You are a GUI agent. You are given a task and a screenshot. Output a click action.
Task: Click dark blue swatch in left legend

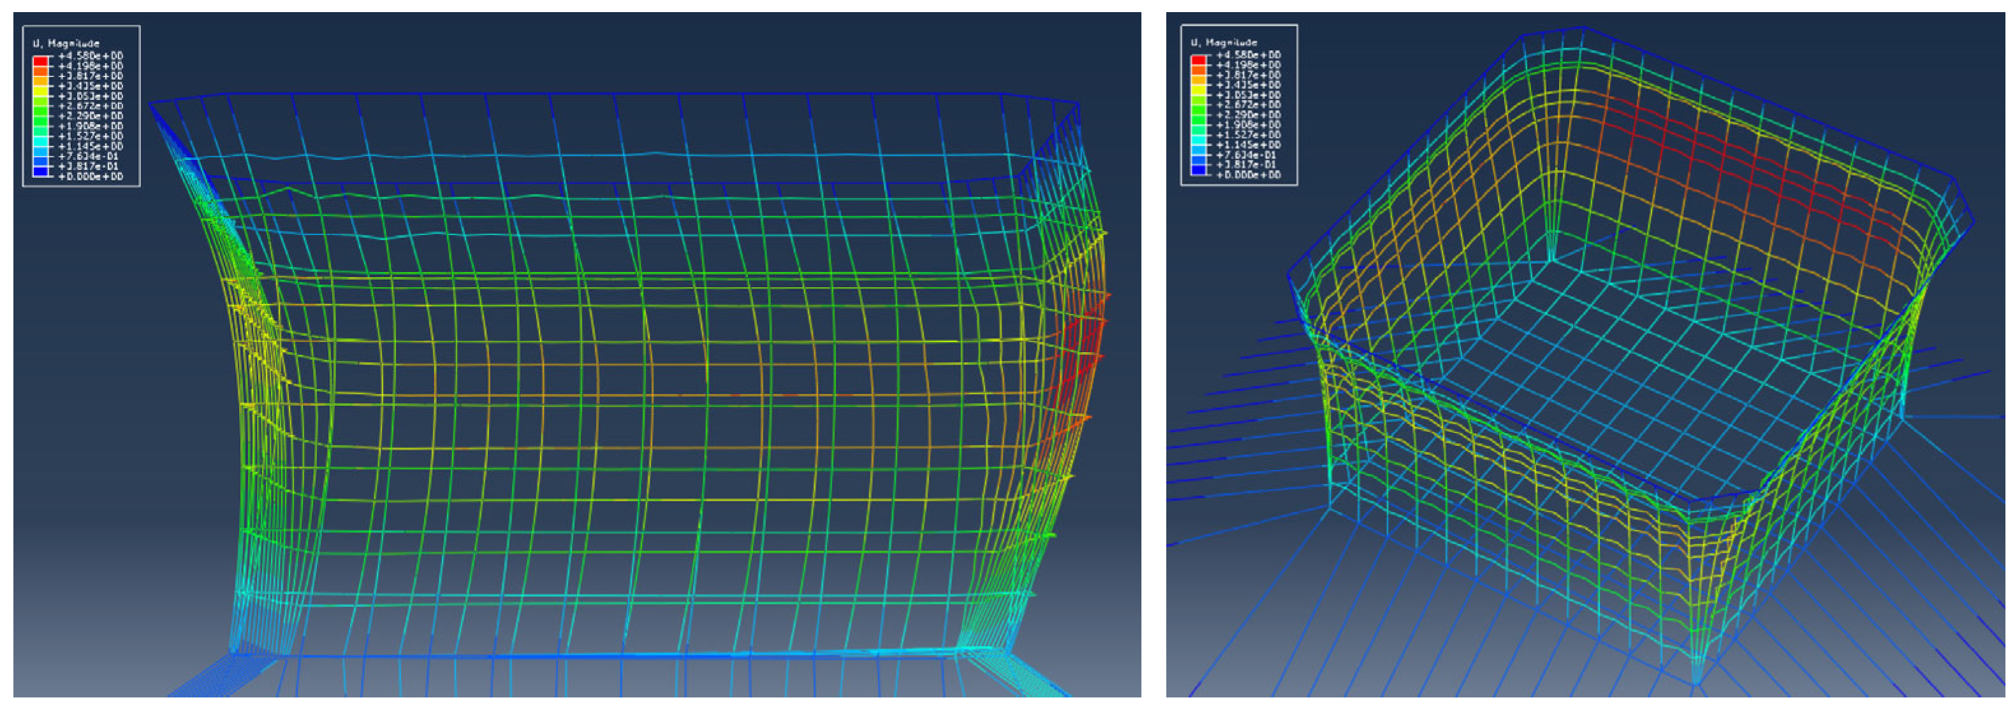coord(40,171)
